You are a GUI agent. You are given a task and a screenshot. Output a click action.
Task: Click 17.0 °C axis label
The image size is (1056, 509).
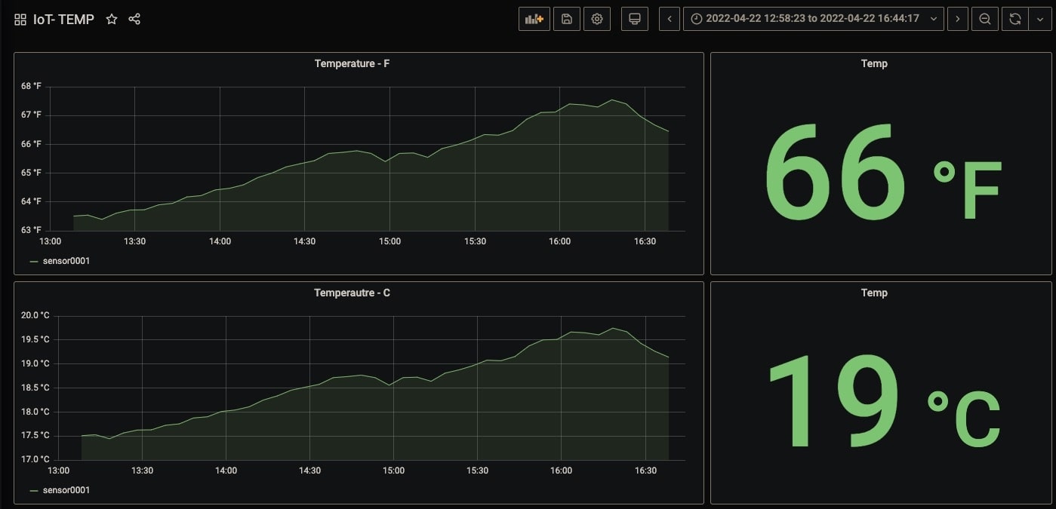35,459
